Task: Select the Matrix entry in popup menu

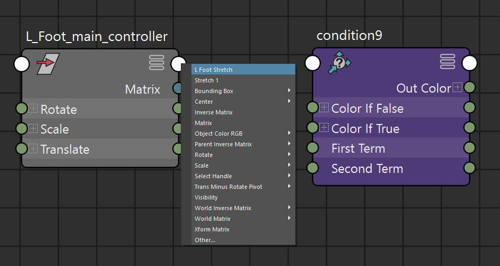Action: pyautogui.click(x=243, y=123)
